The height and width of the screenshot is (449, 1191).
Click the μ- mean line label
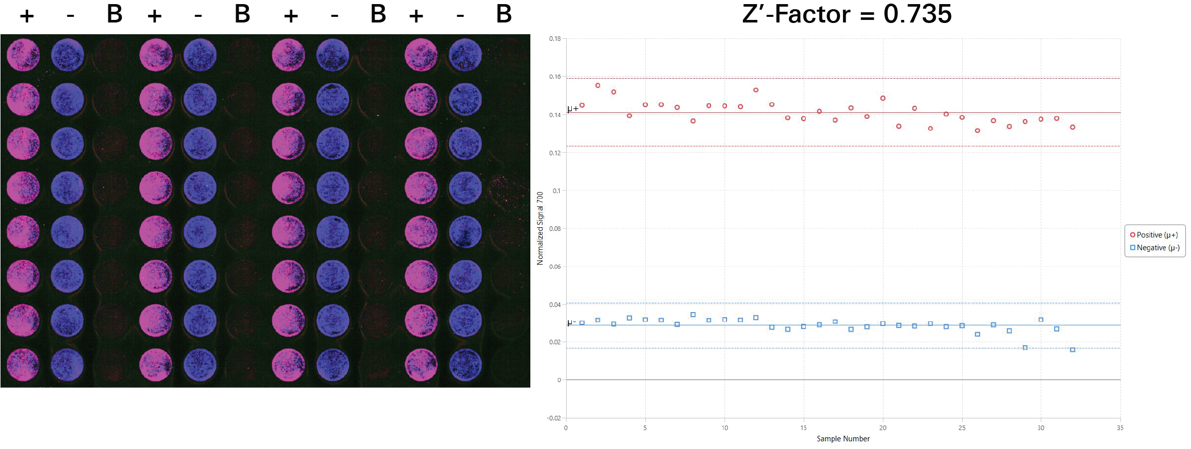point(572,322)
